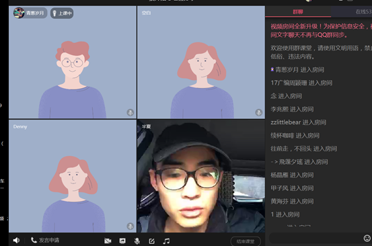Click chat line 杨晶雁 进入房间

(292, 175)
